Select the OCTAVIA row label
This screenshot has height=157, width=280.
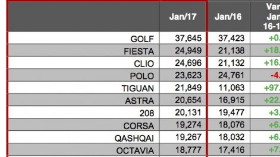click(135, 150)
